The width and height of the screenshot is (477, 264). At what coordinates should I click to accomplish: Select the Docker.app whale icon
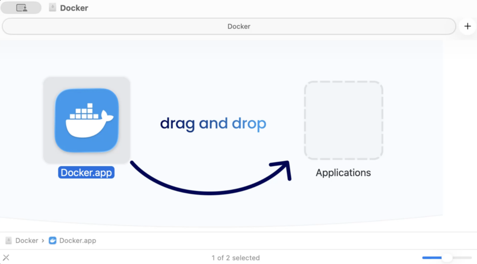pos(87,120)
